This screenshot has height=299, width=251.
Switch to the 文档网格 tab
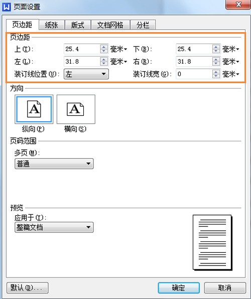point(110,25)
